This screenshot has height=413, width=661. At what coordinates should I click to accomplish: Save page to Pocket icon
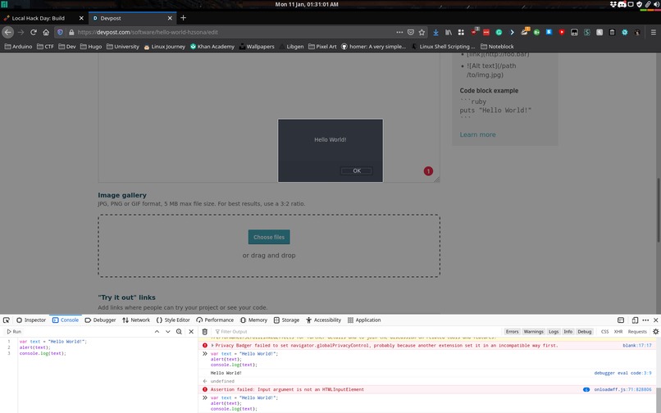point(411,32)
